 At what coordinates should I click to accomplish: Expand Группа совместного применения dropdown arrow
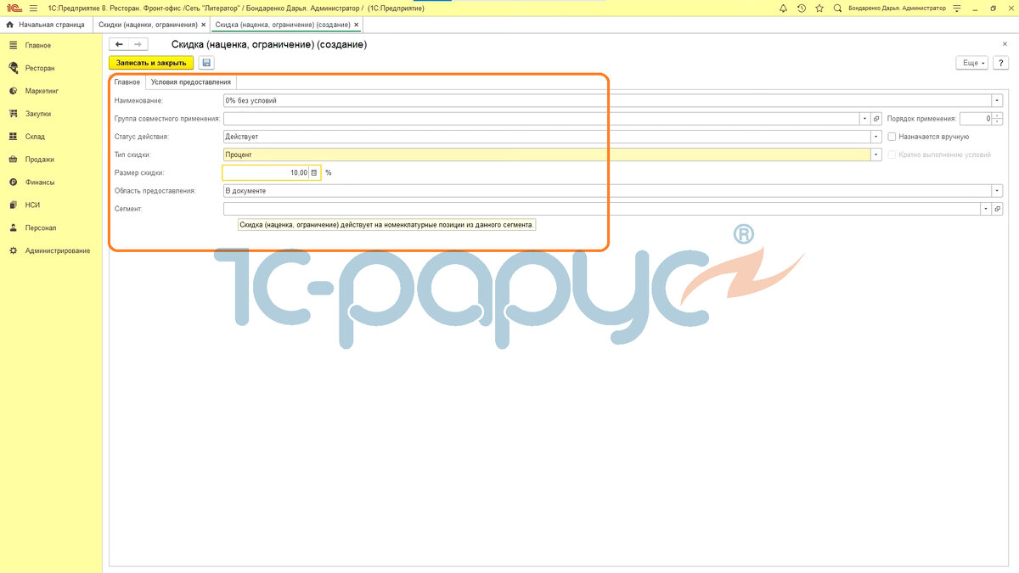[864, 119]
